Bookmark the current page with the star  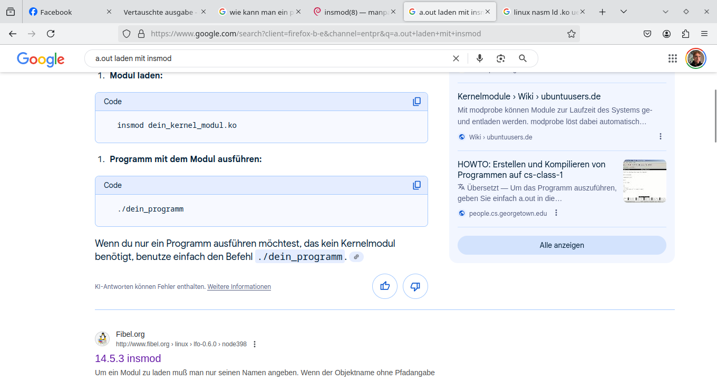(x=571, y=33)
